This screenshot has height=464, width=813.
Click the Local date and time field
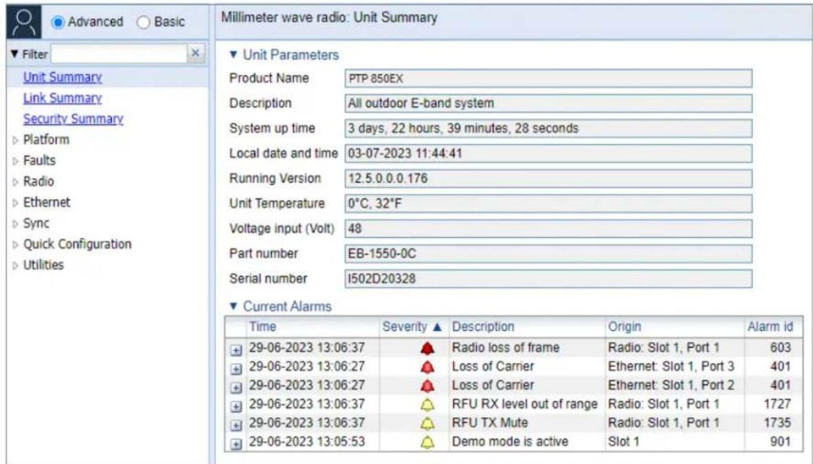pyautogui.click(x=549, y=154)
